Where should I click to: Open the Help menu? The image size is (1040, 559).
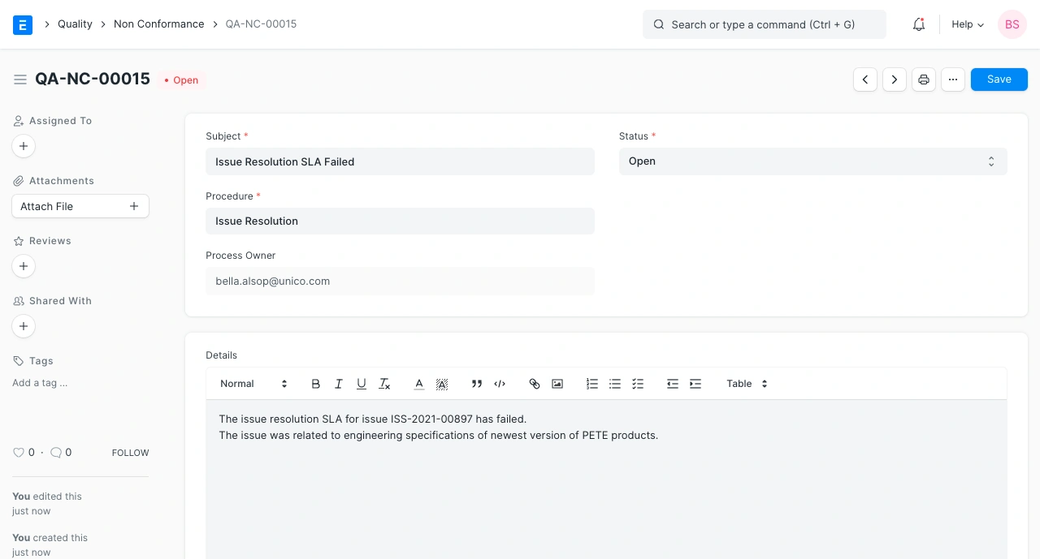pyautogui.click(x=967, y=24)
